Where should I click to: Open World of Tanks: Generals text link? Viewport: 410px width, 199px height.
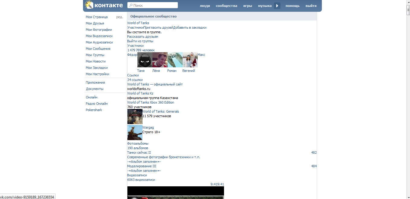[x=161, y=111]
